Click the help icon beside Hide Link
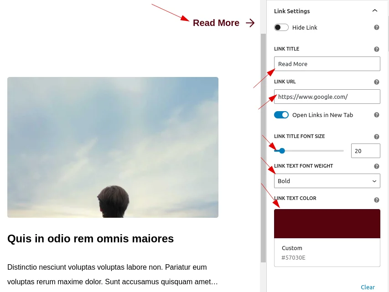Screen dimensions: 389x292 377,27
